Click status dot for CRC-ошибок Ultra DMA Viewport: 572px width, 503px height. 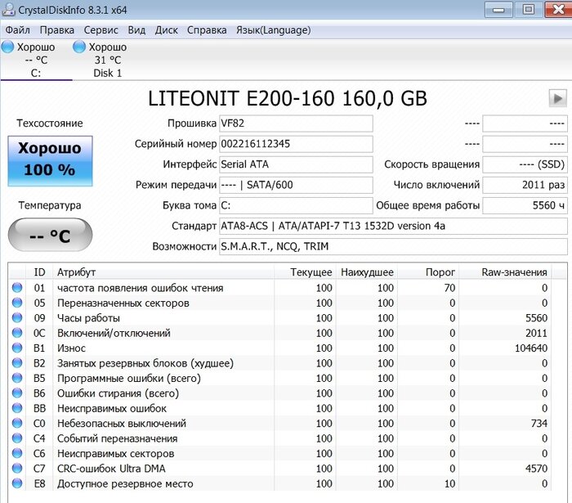[17, 469]
